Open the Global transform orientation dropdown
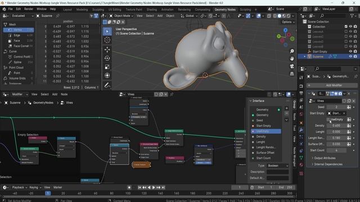Screen dimensions: 360x202 [190, 16]
